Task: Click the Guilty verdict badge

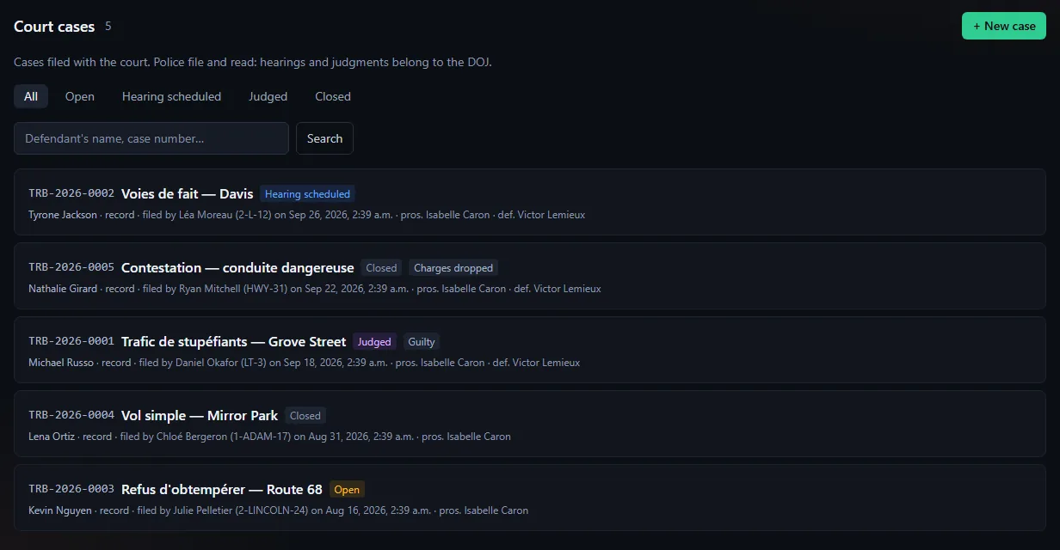Action: (x=422, y=342)
